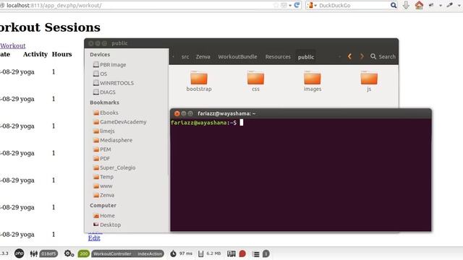Click the WorkoutController indexAction badge
This screenshot has height=260, width=463.
pyautogui.click(x=127, y=253)
